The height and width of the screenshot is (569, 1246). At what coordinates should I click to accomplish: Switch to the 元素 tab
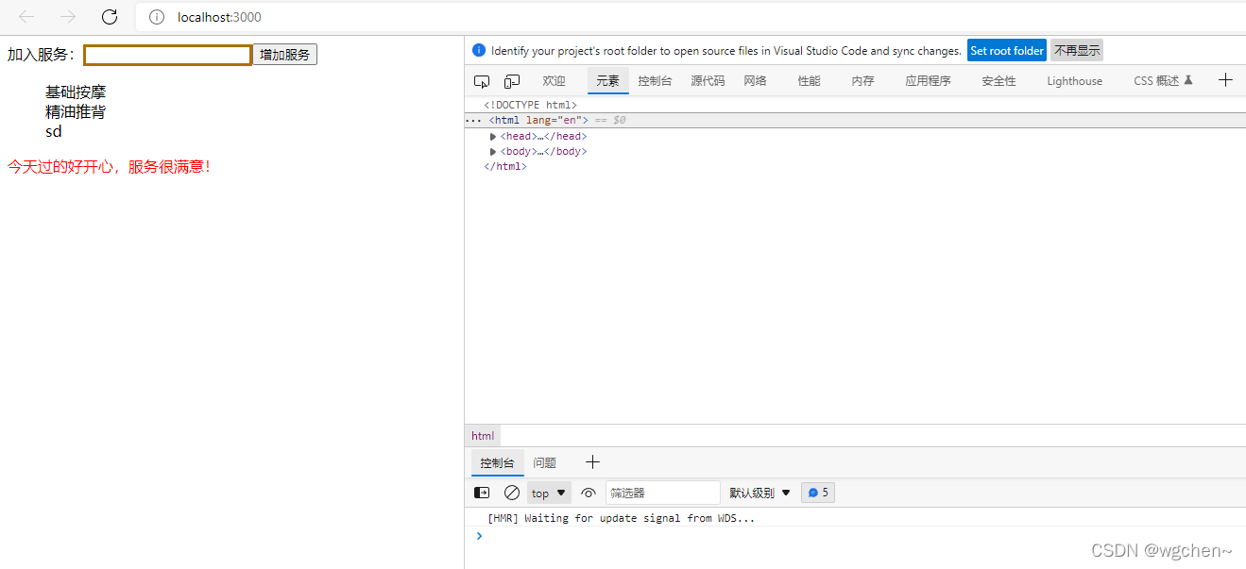pyautogui.click(x=608, y=81)
